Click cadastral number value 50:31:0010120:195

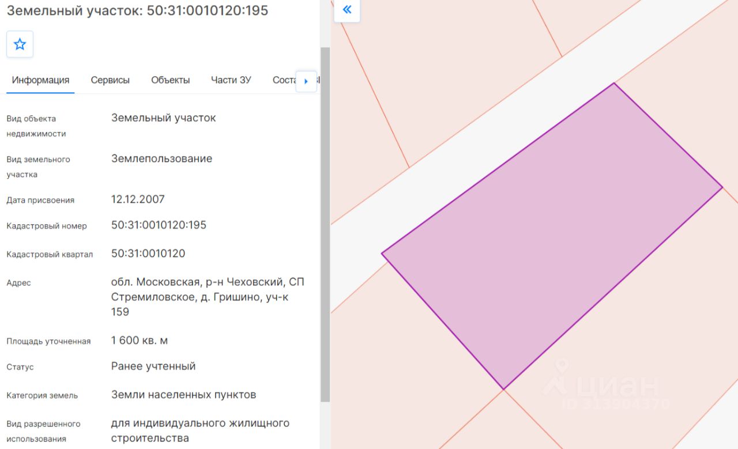[159, 225]
